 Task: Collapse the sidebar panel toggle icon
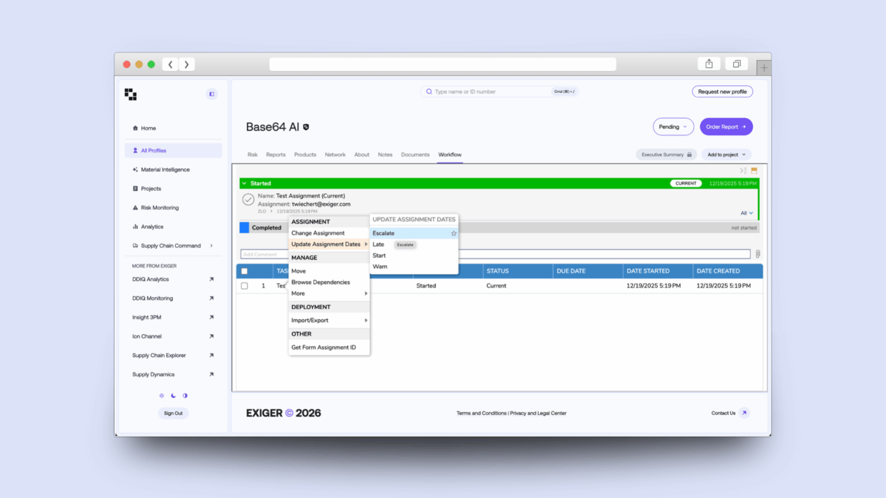[212, 93]
